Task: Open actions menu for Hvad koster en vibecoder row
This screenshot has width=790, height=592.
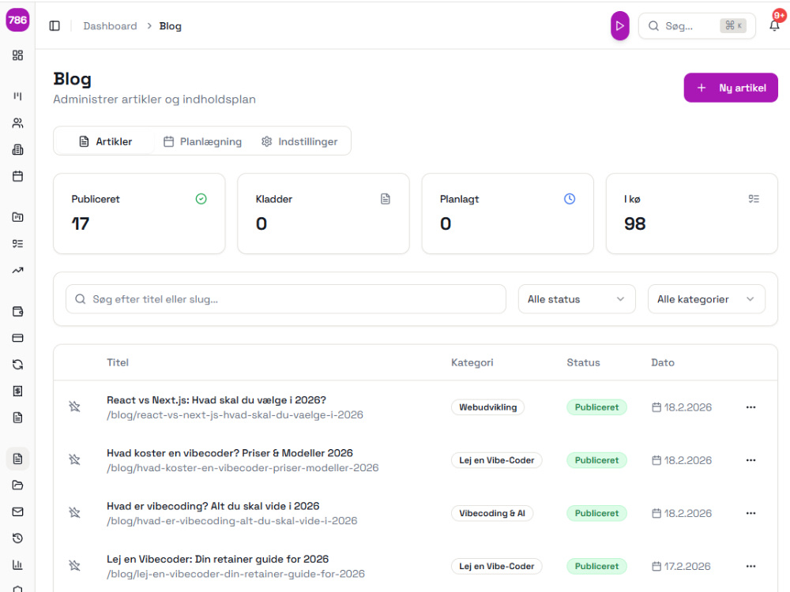Action: coord(750,460)
